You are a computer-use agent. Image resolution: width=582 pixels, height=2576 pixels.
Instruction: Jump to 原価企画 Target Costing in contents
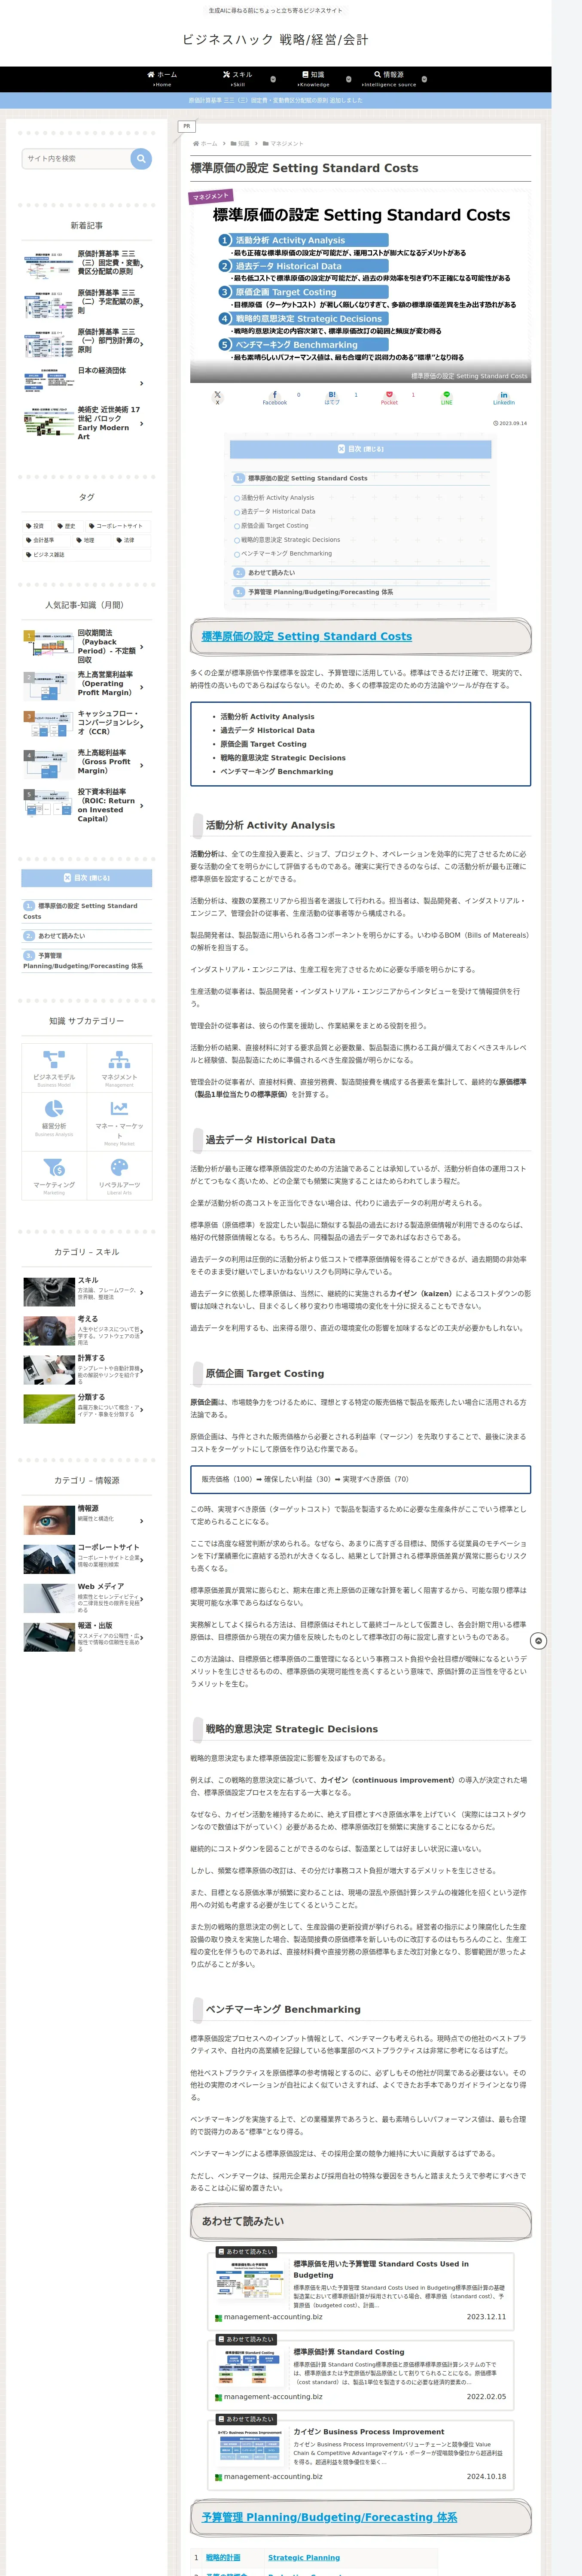pos(274,525)
